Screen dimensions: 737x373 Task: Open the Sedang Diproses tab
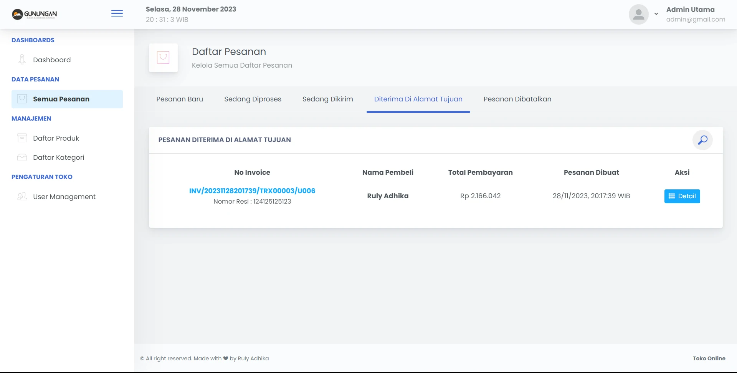point(253,99)
